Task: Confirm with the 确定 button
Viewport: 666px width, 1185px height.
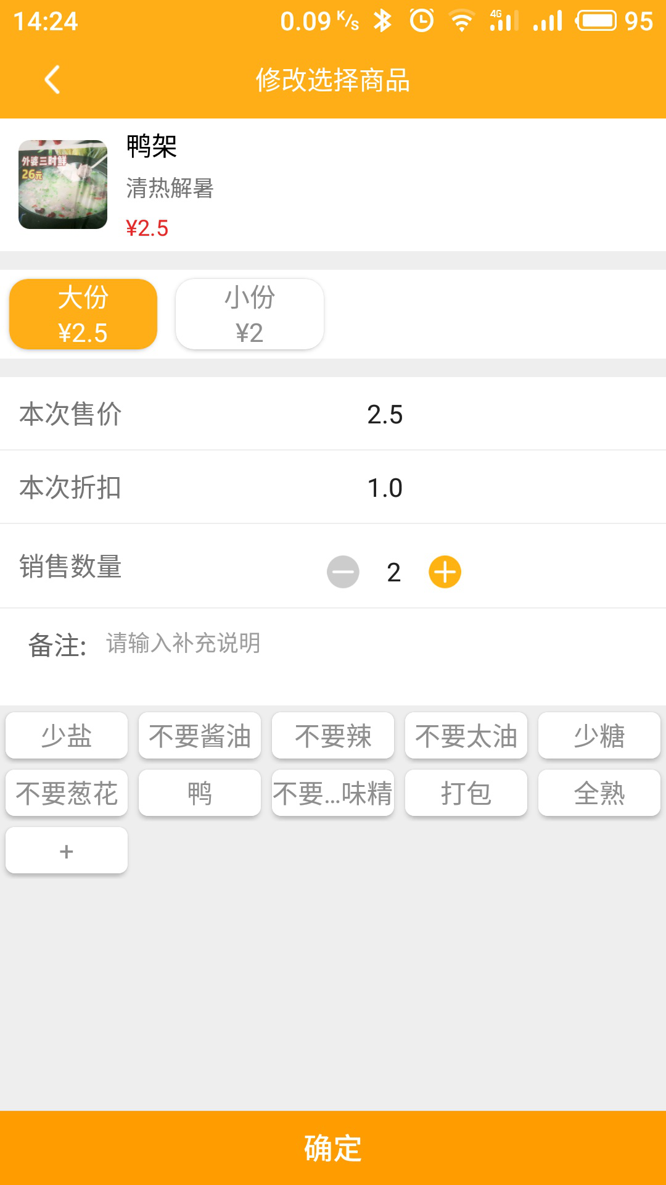Action: [333, 1148]
